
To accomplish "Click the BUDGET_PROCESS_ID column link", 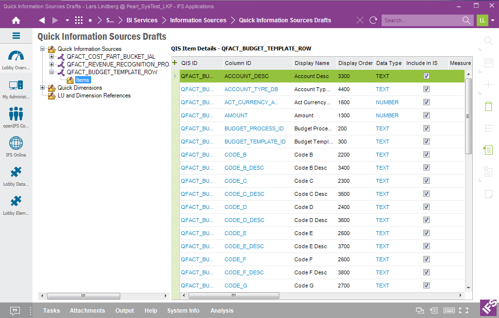I will [254, 128].
